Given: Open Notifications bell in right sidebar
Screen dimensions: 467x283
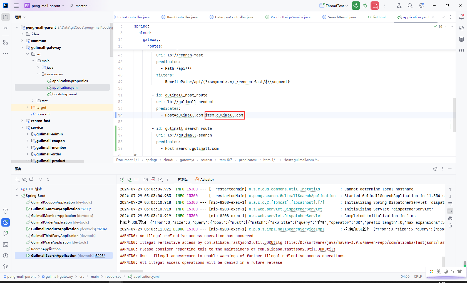Looking at the screenshot, I should [461, 17].
